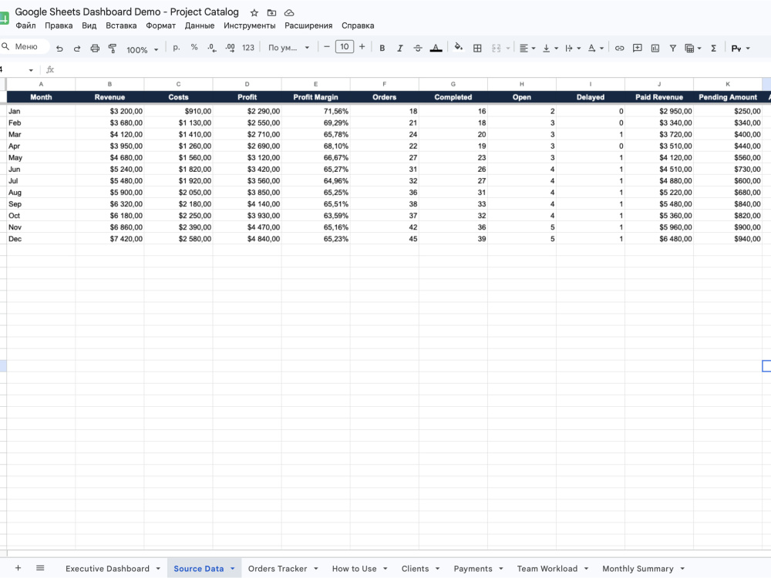Open the zoom level dropdown 100%
This screenshot has height=578, width=771.
coord(142,49)
